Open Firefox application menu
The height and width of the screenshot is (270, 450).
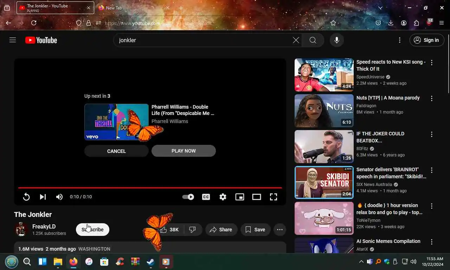point(442,23)
